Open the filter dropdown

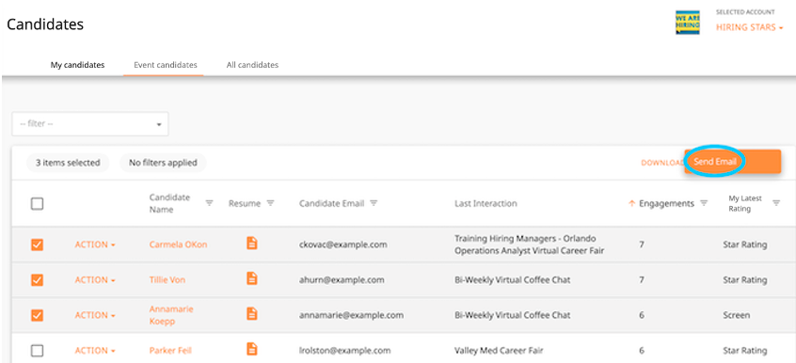coord(90,124)
